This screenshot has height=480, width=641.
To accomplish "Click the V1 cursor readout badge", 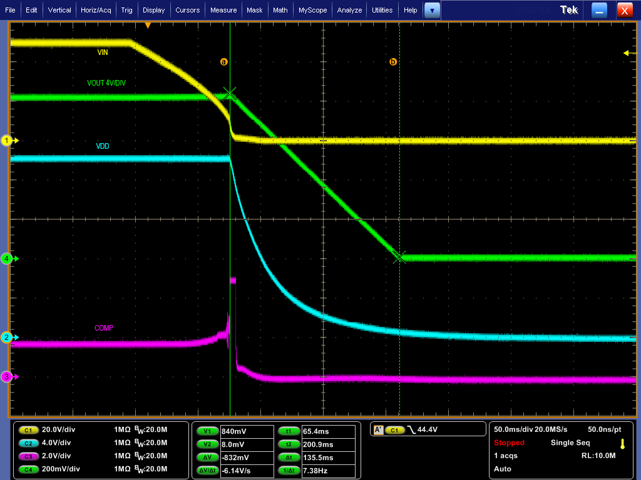I will click(207, 431).
